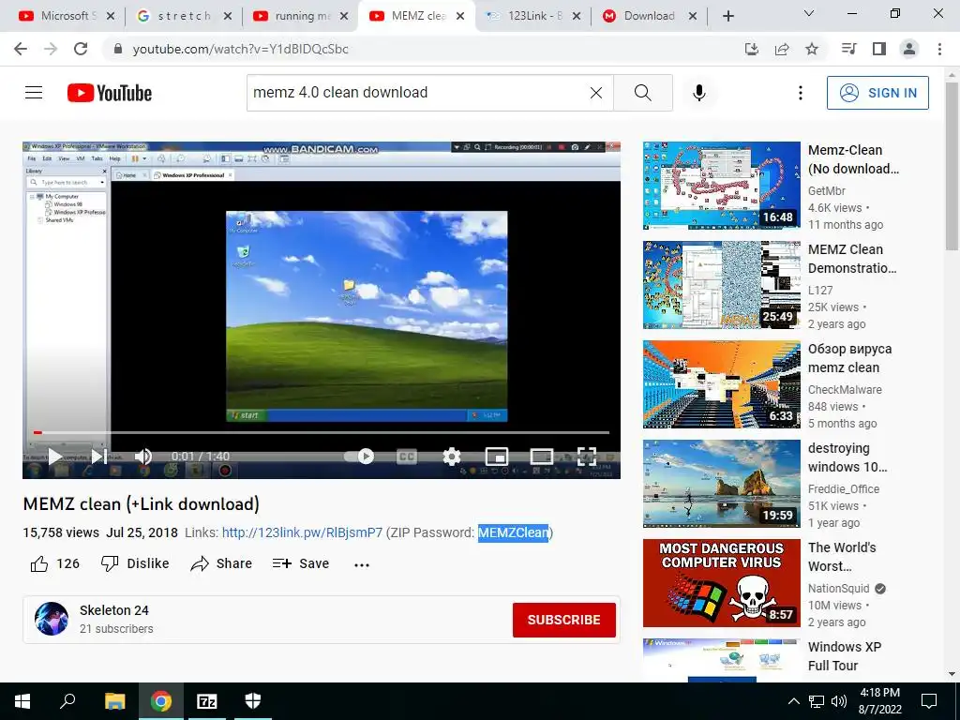Toggle the Chrome side panel
The width and height of the screenshot is (960, 720).
click(879, 49)
